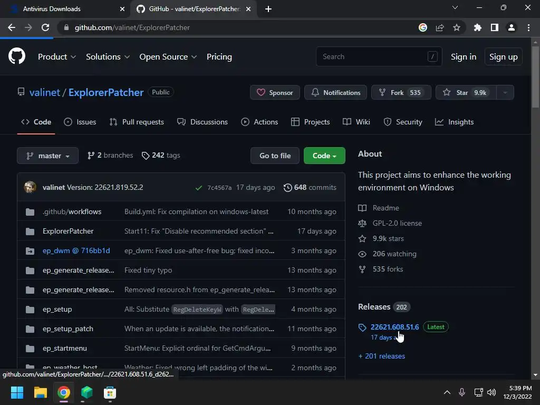This screenshot has height=405, width=540.
Task: Open the Pricing page
Action: pyautogui.click(x=219, y=56)
